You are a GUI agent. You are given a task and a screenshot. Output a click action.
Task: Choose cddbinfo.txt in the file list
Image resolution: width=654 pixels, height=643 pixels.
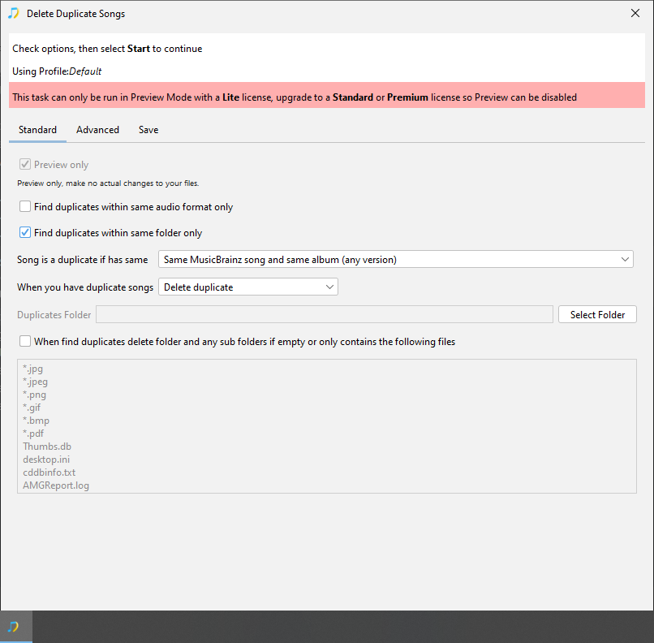(49, 473)
